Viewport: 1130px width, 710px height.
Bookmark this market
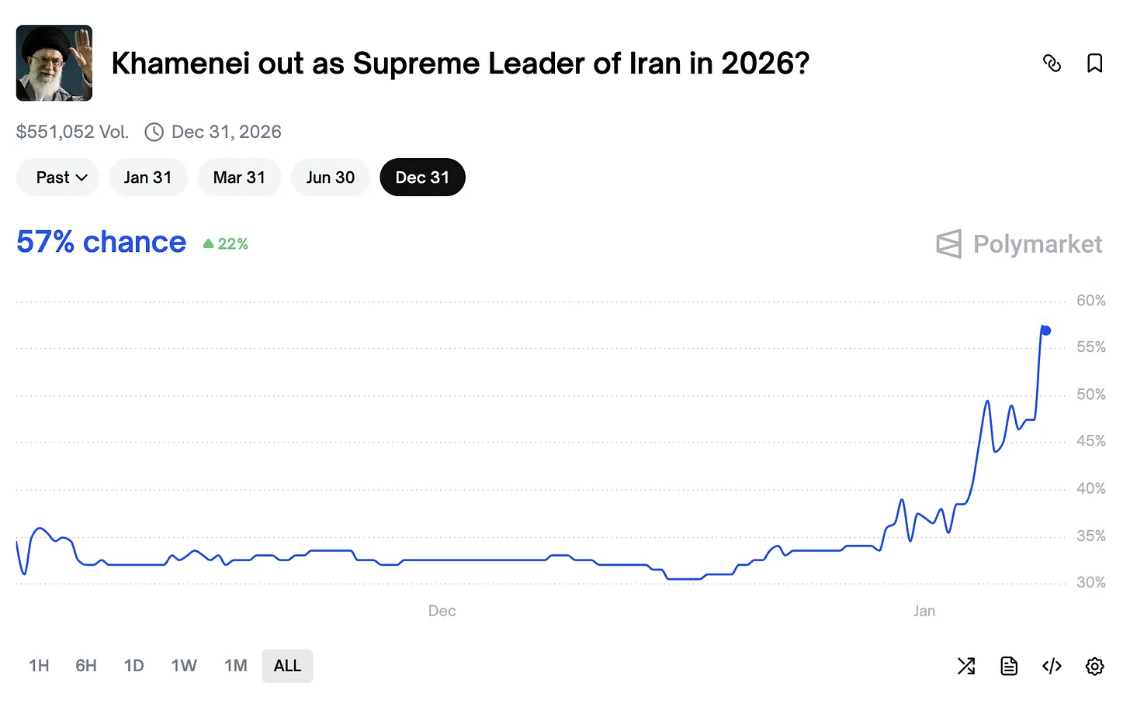click(x=1094, y=64)
